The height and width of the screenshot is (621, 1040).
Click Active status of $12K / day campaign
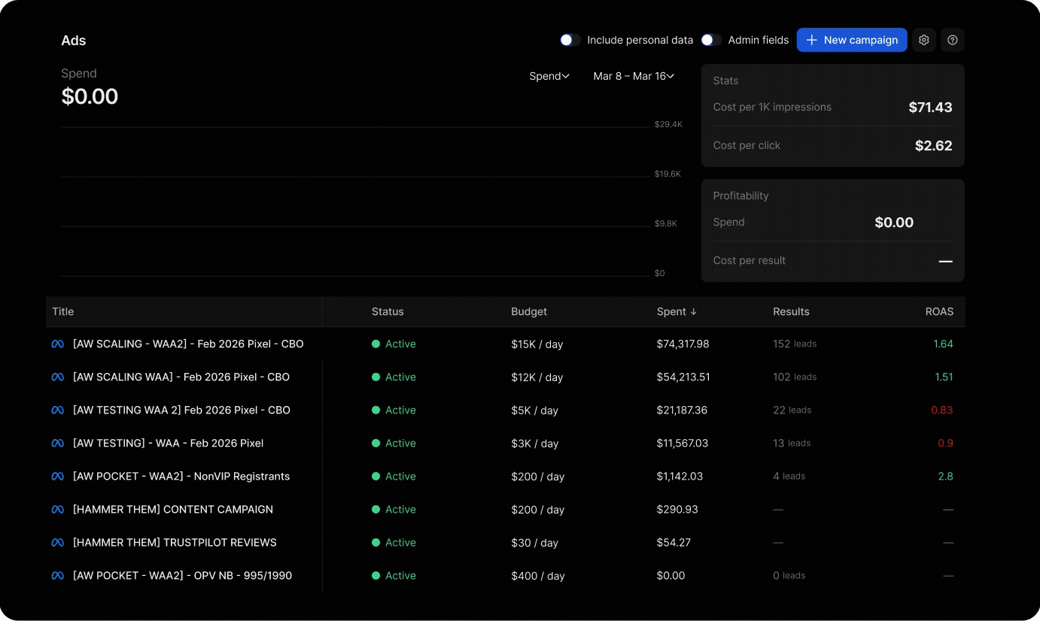[394, 377]
